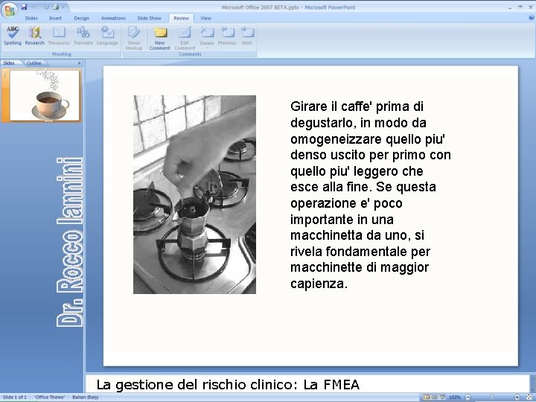Show the Slides pane tab
This screenshot has width=536, height=402.
point(9,63)
